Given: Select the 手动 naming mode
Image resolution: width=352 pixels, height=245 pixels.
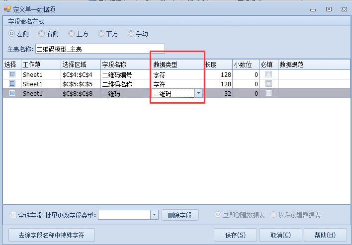Looking at the screenshot, I should pos(131,34).
